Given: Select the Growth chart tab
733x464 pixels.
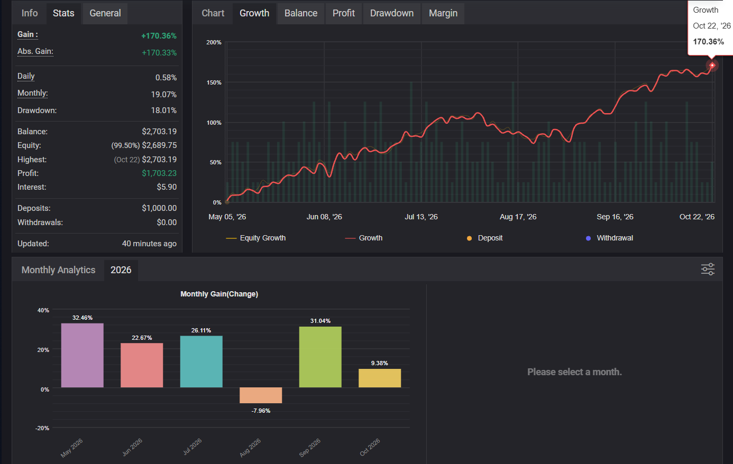Looking at the screenshot, I should 254,13.
